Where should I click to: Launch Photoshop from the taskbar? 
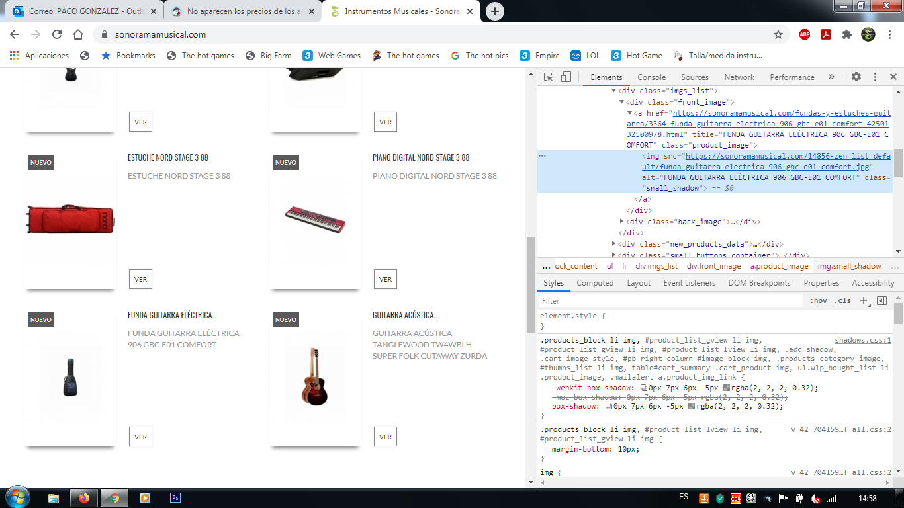[x=175, y=498]
